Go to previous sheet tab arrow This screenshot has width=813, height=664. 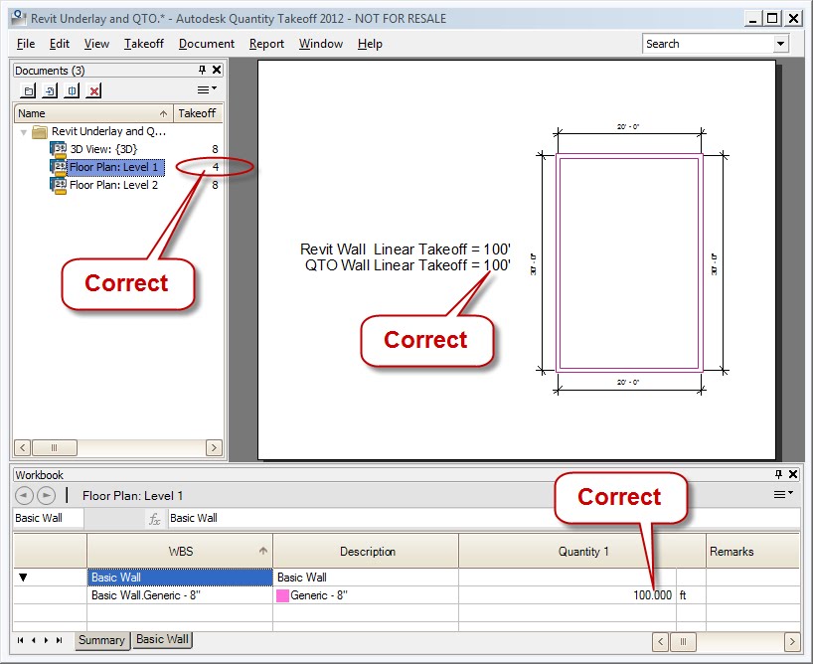pos(34,640)
